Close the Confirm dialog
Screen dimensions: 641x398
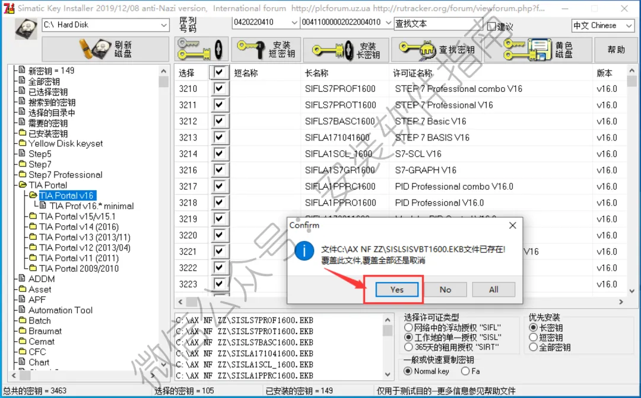[x=513, y=226]
